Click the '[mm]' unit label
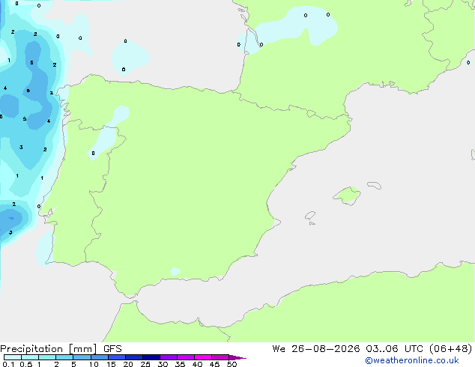 click(83, 349)
